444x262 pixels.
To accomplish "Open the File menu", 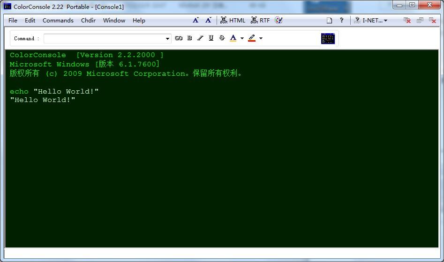I will [x=13, y=20].
